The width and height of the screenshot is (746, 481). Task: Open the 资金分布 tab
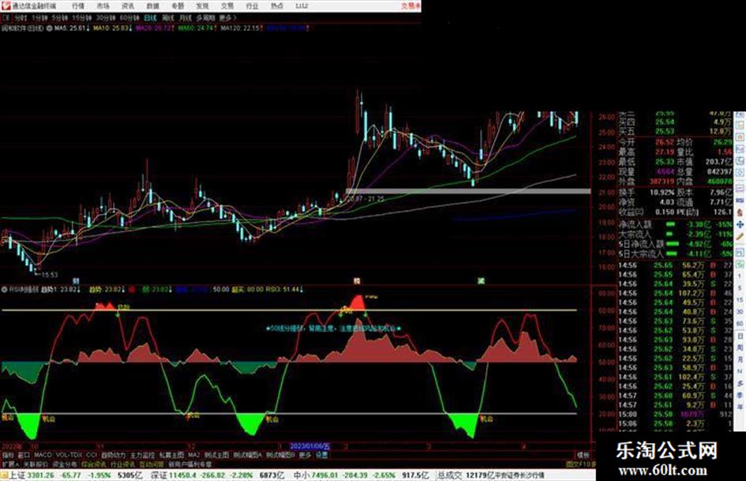(x=65, y=464)
